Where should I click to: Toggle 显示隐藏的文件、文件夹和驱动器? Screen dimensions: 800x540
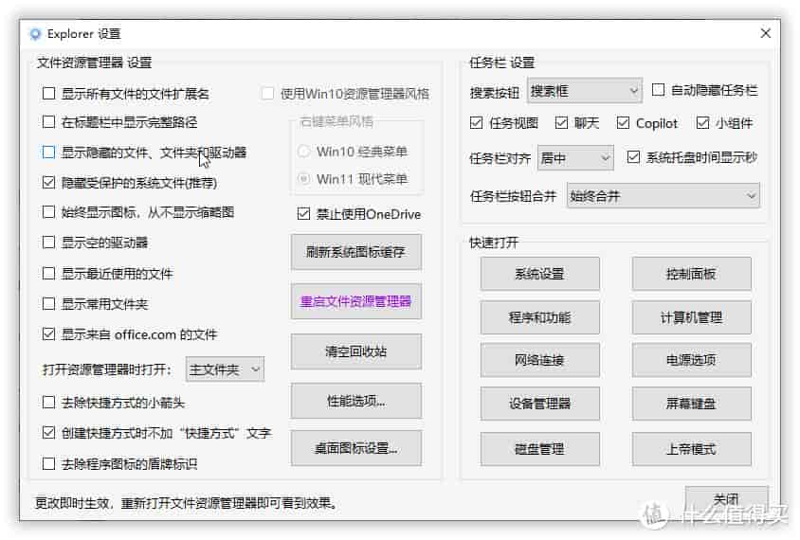(x=48, y=152)
